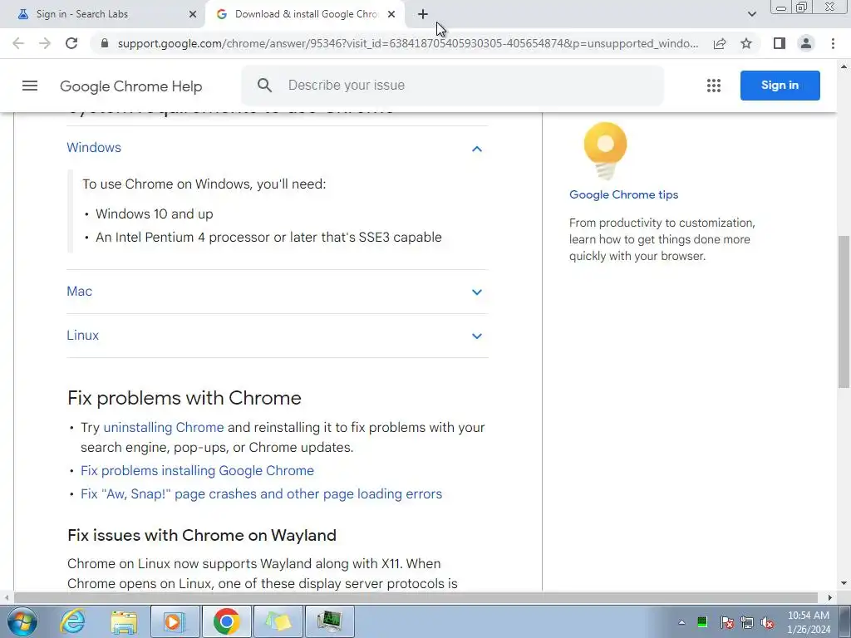Open the Google apps grid
This screenshot has width=851, height=638.
point(714,86)
